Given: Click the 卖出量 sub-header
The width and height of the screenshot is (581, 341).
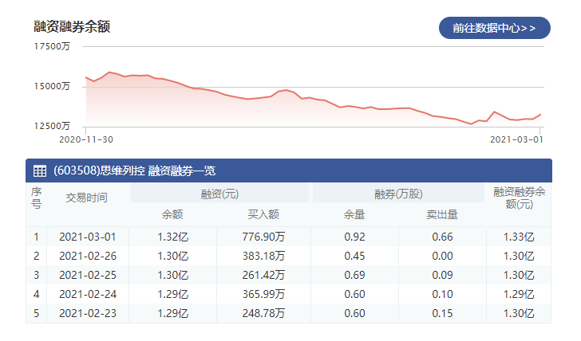Looking at the screenshot, I should [442, 214].
